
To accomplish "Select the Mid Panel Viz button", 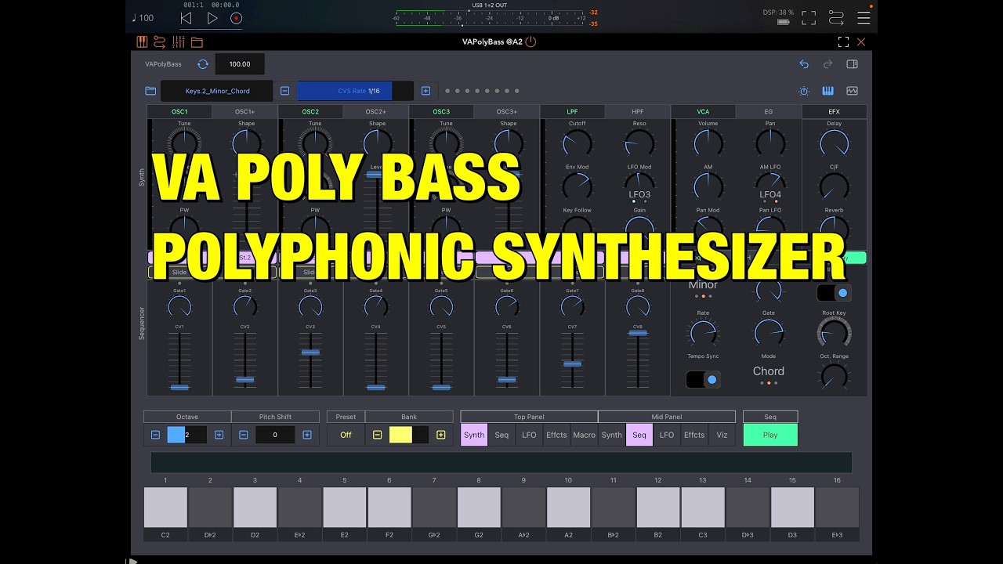I will point(722,435).
